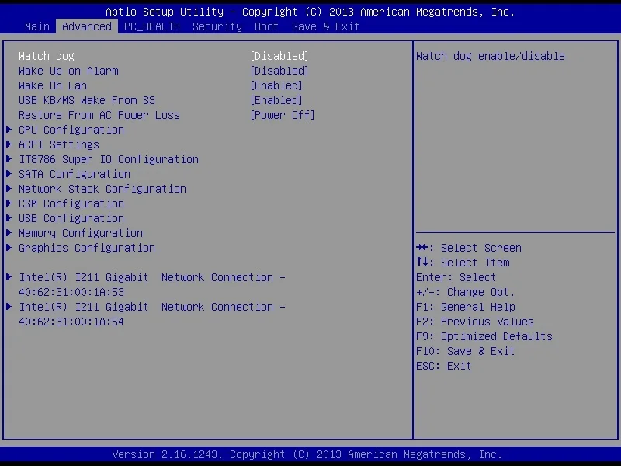Open Graphics Configuration submenu
Viewport: 621px width, 466px height.
(x=87, y=248)
